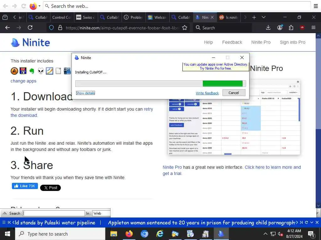This screenshot has height=240, width=321.
Task: Focus the bottom Search input field
Action: pos(54,213)
